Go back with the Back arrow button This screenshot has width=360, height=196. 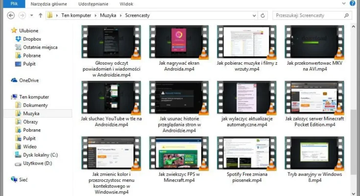coord(11,15)
